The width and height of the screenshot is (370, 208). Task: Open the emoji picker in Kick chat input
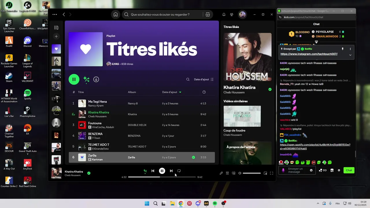[311, 170]
